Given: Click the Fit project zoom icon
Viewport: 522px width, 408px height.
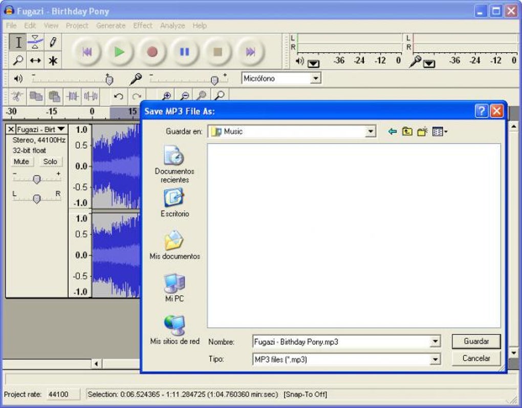Looking at the screenshot, I should pos(220,96).
